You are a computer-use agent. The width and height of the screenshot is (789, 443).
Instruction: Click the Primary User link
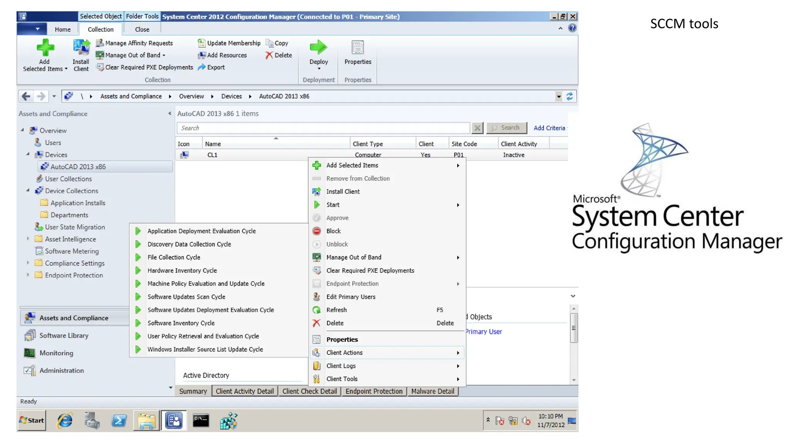coord(483,331)
